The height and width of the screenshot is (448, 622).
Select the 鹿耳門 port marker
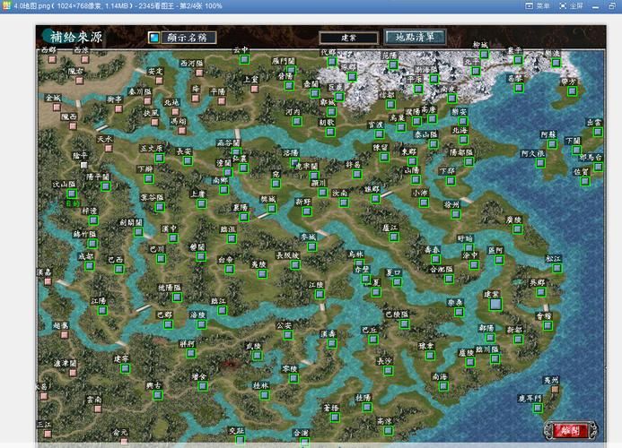pyautogui.click(x=538, y=408)
